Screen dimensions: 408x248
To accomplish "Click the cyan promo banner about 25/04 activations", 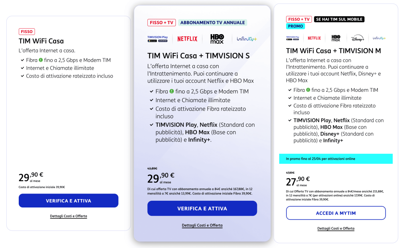I will click(335, 159).
